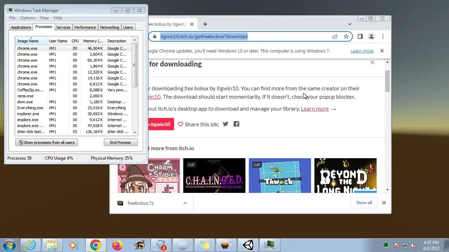Click the network tray icon
This screenshot has width=449, height=252.
(x=405, y=245)
